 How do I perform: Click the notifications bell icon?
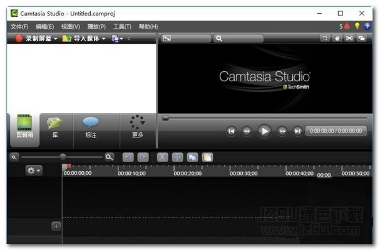(347, 26)
